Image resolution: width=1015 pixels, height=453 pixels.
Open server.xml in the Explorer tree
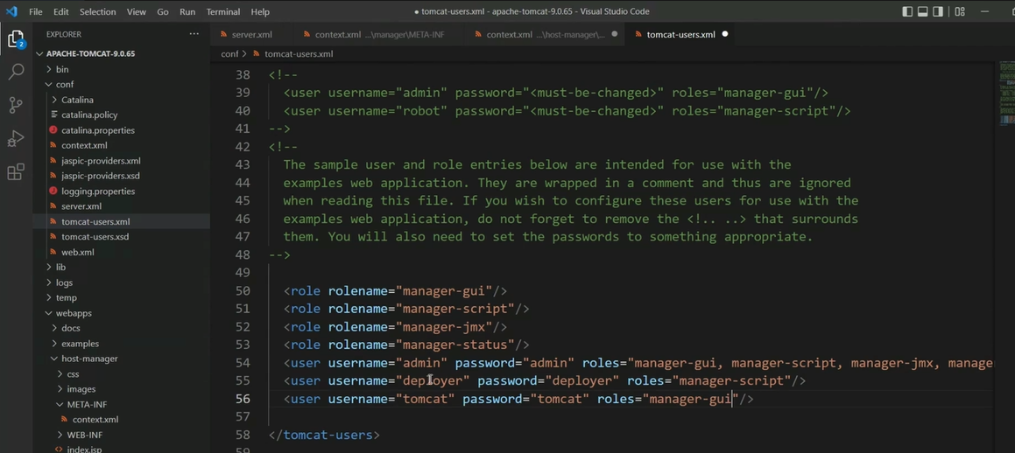(x=81, y=206)
